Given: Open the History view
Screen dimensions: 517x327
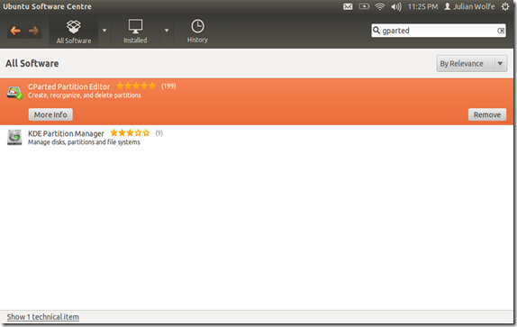Looking at the screenshot, I should 197,32.
